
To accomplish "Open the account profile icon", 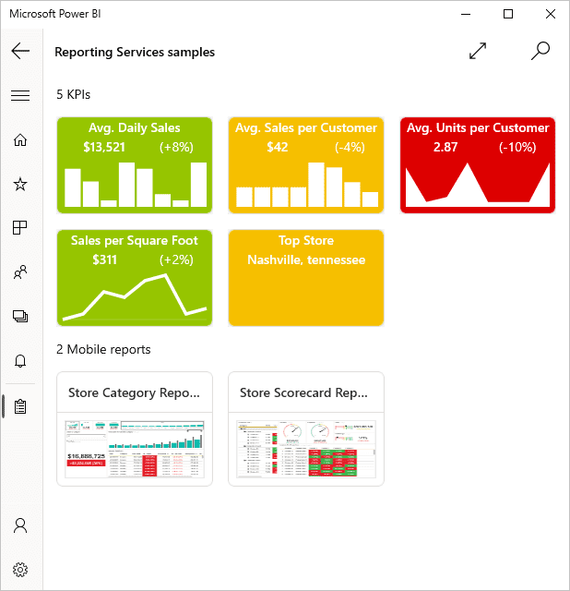I will point(20,525).
